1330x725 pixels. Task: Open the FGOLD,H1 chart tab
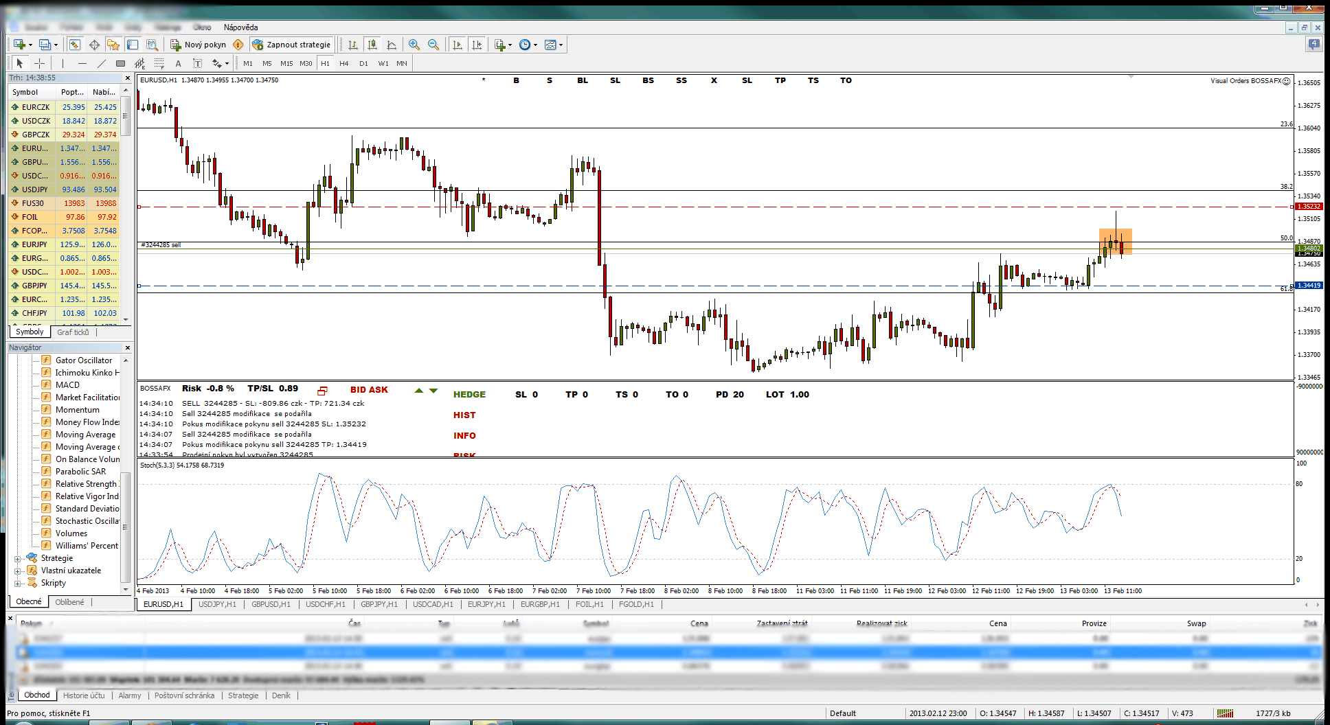click(636, 604)
